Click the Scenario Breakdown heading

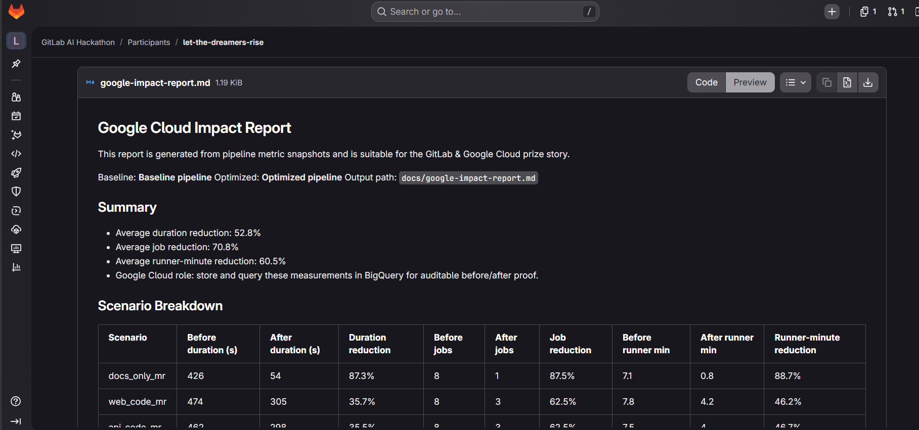[160, 306]
